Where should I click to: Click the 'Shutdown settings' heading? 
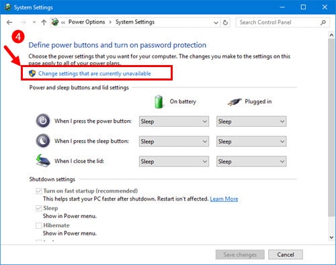click(52, 179)
